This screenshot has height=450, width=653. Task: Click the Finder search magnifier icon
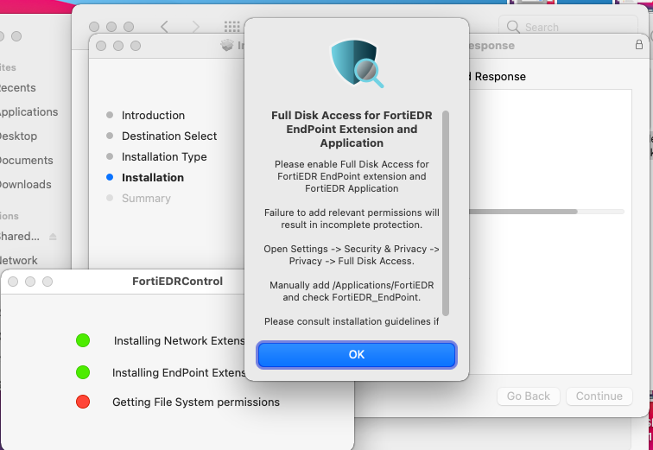[514, 28]
